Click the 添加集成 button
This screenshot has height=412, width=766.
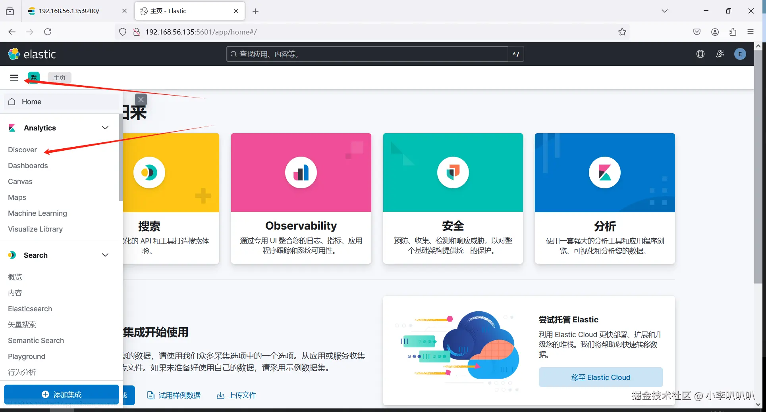tap(62, 395)
